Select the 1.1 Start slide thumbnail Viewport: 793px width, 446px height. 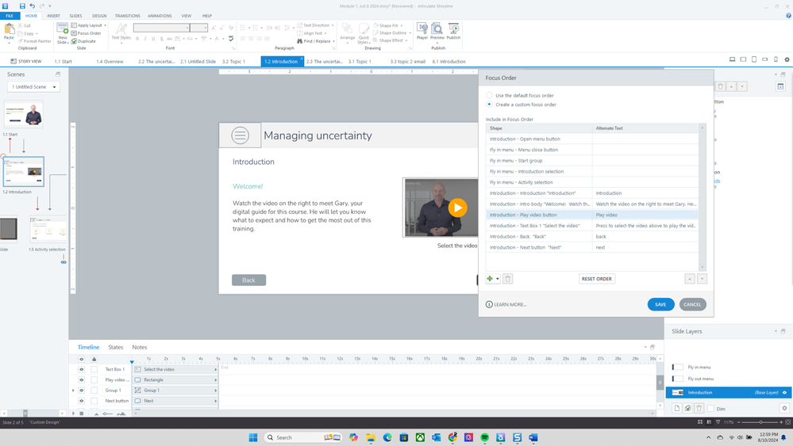tap(24, 115)
